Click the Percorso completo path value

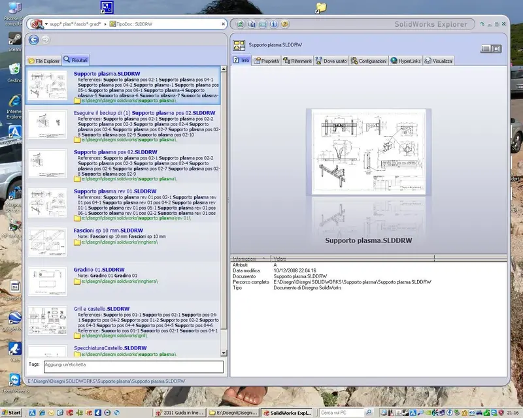pos(352,282)
